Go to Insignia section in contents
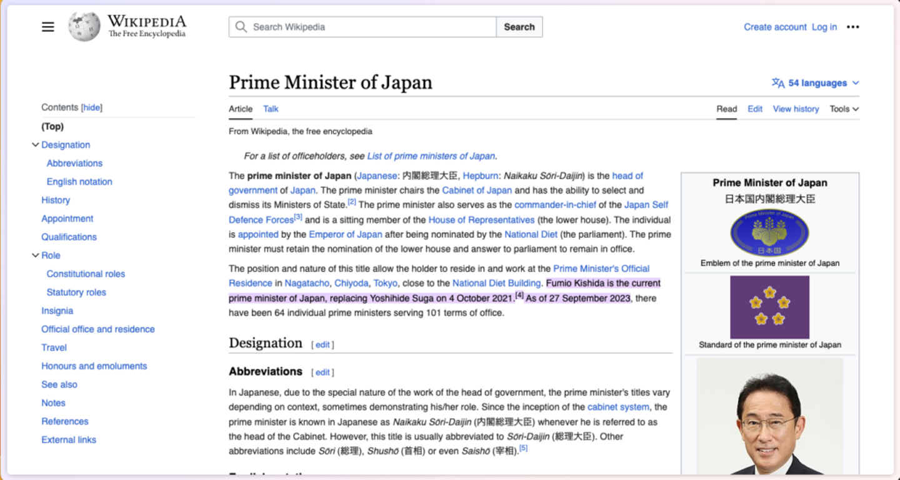900x480 pixels. coord(57,310)
